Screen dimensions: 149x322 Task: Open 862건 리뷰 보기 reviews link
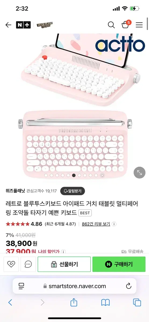click(96, 224)
